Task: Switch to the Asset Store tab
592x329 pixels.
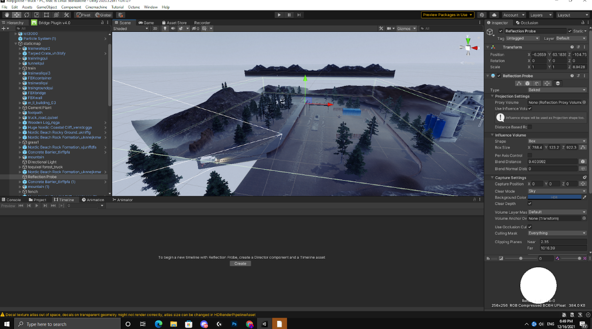Action: pos(174,23)
